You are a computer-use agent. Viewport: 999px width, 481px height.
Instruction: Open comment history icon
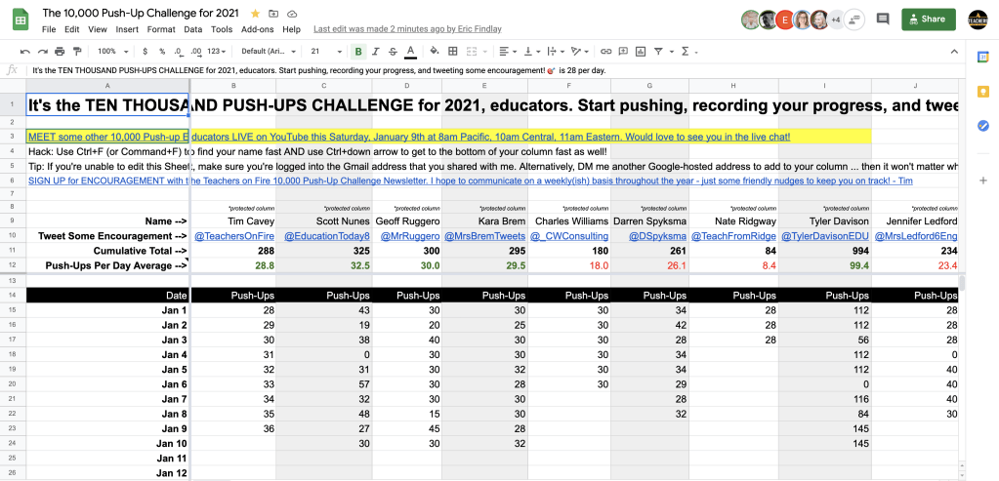pos(883,19)
